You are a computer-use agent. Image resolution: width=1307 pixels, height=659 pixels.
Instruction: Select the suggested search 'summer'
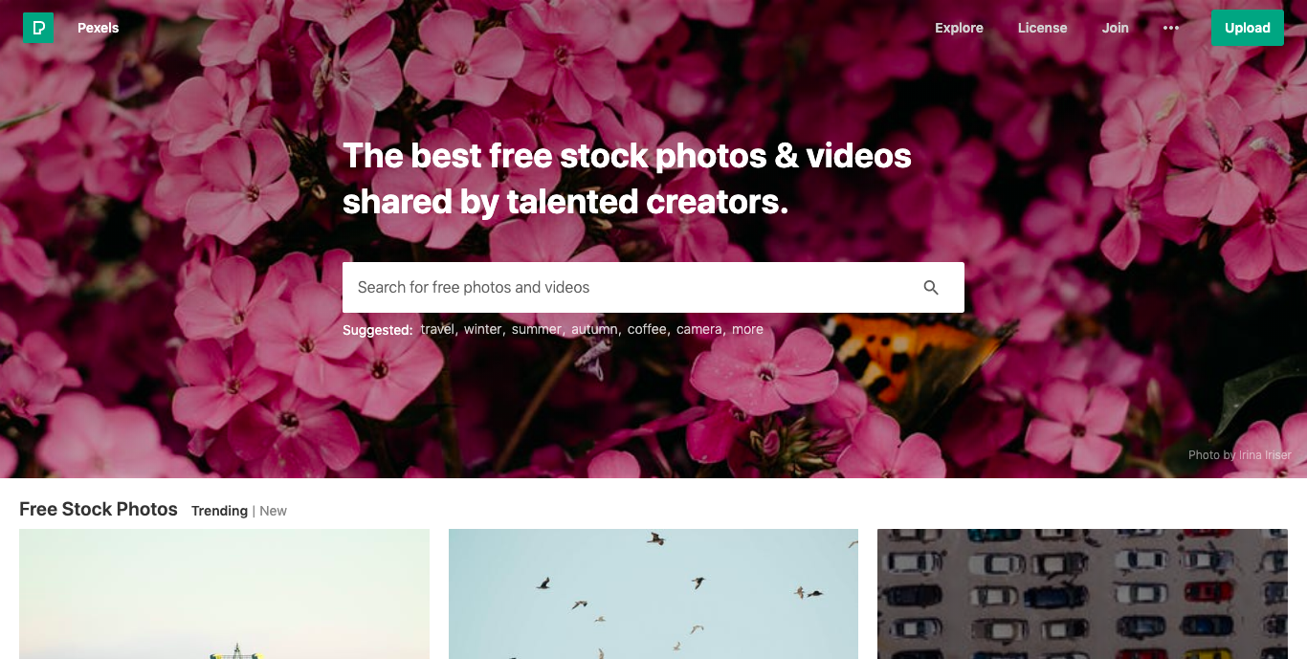click(536, 329)
